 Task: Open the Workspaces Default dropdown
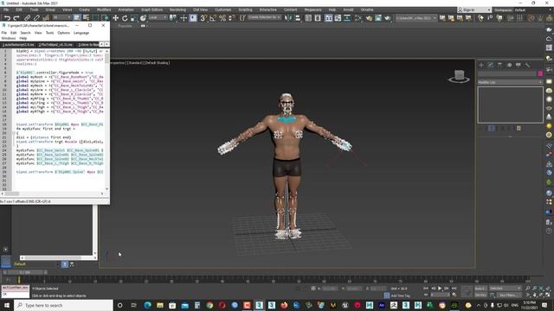point(522,10)
